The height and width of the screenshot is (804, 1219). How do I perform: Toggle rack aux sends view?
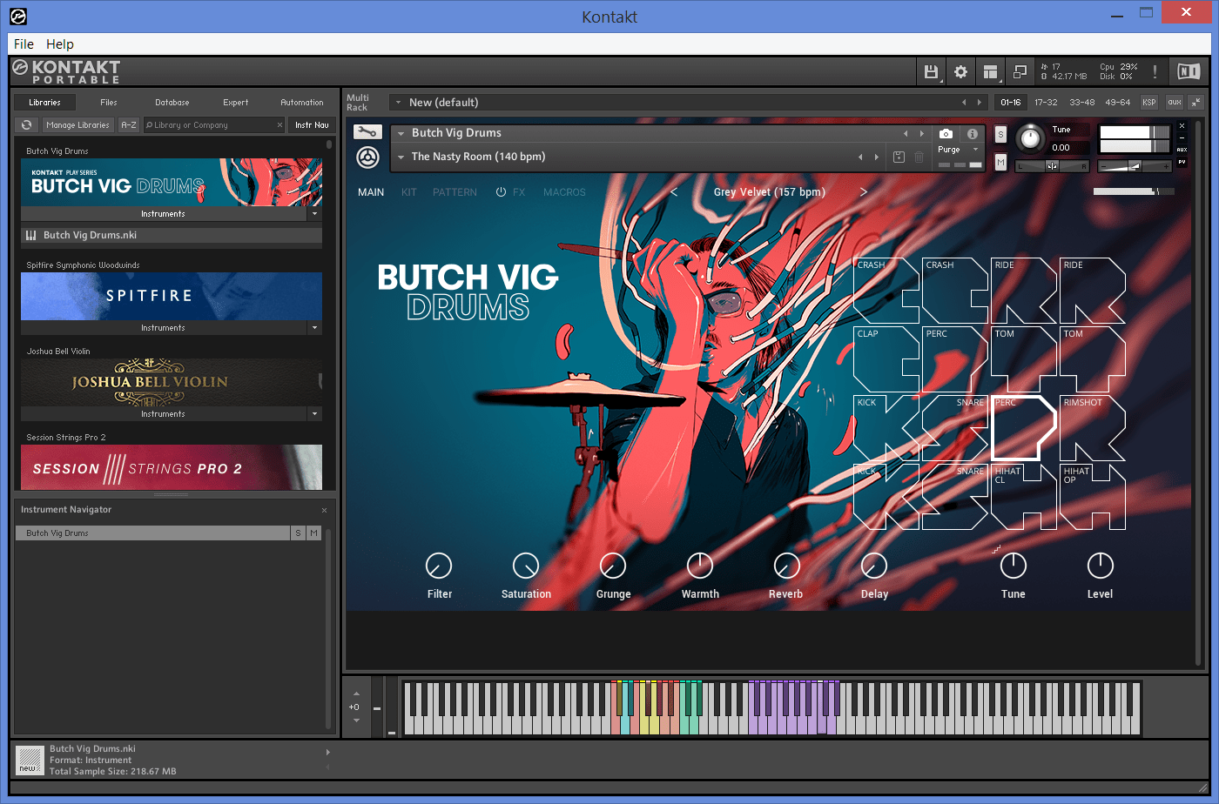pyautogui.click(x=1175, y=103)
